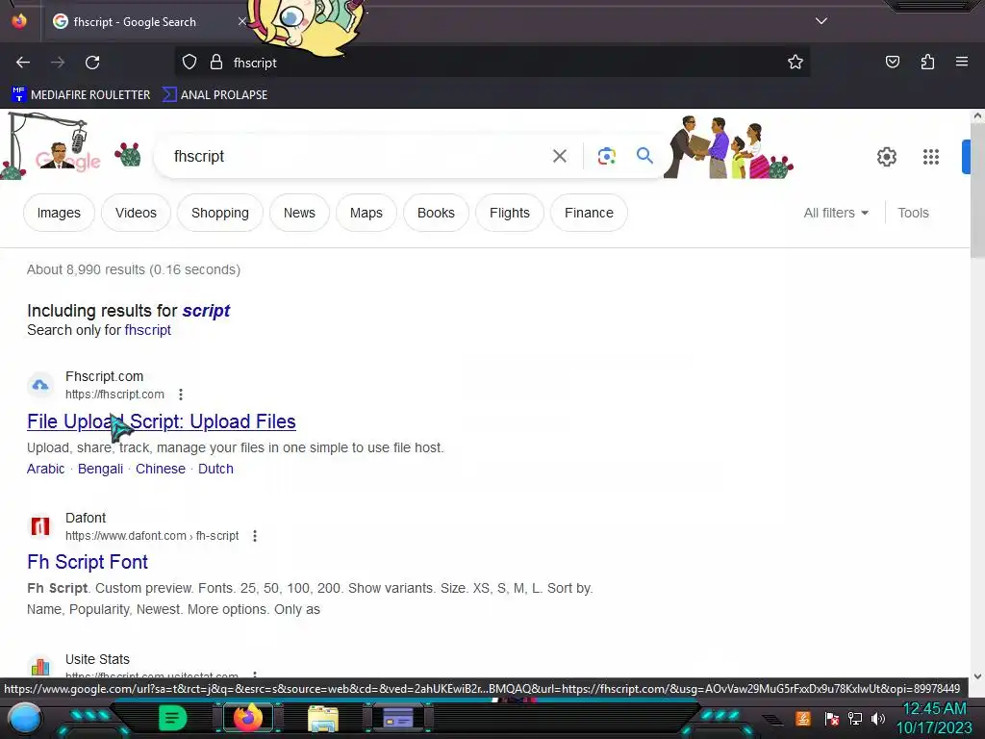Screen dimensions: 985x739
Task: Open the network tray icon
Action: pos(855,718)
